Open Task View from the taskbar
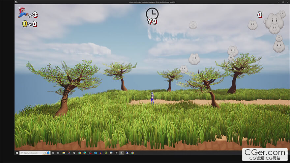 tap(58, 153)
